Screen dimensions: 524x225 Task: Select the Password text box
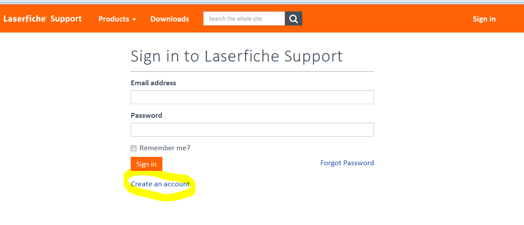pyautogui.click(x=252, y=130)
